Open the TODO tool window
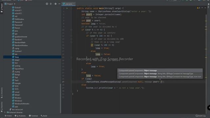210x118 pixels. 8,116
